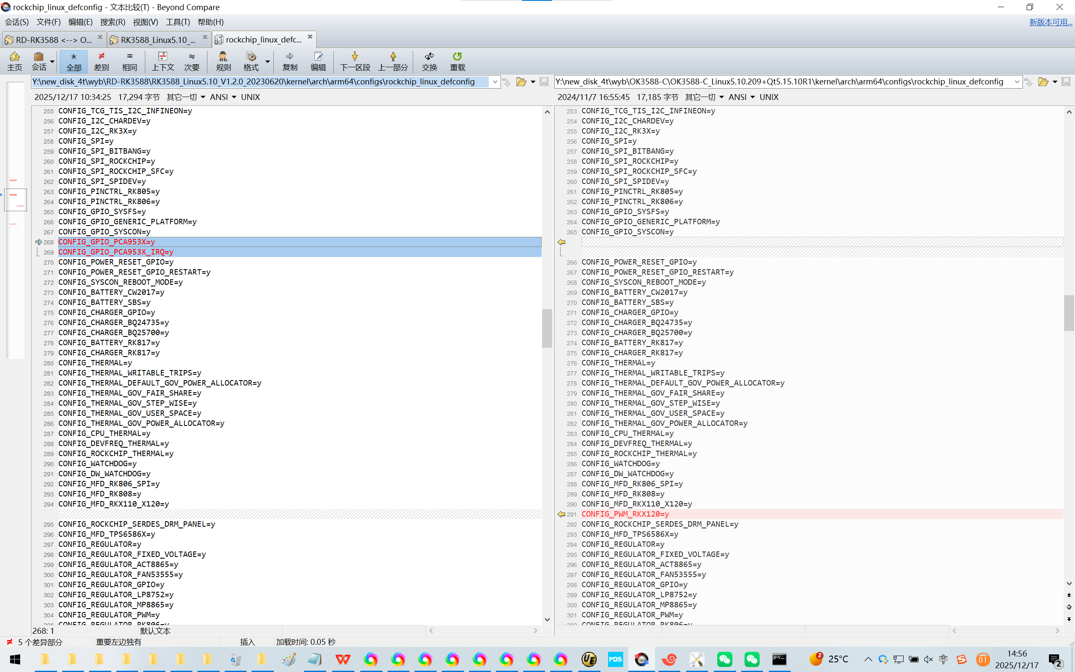
Task: Click the Swap sides (交换) icon
Action: [429, 61]
